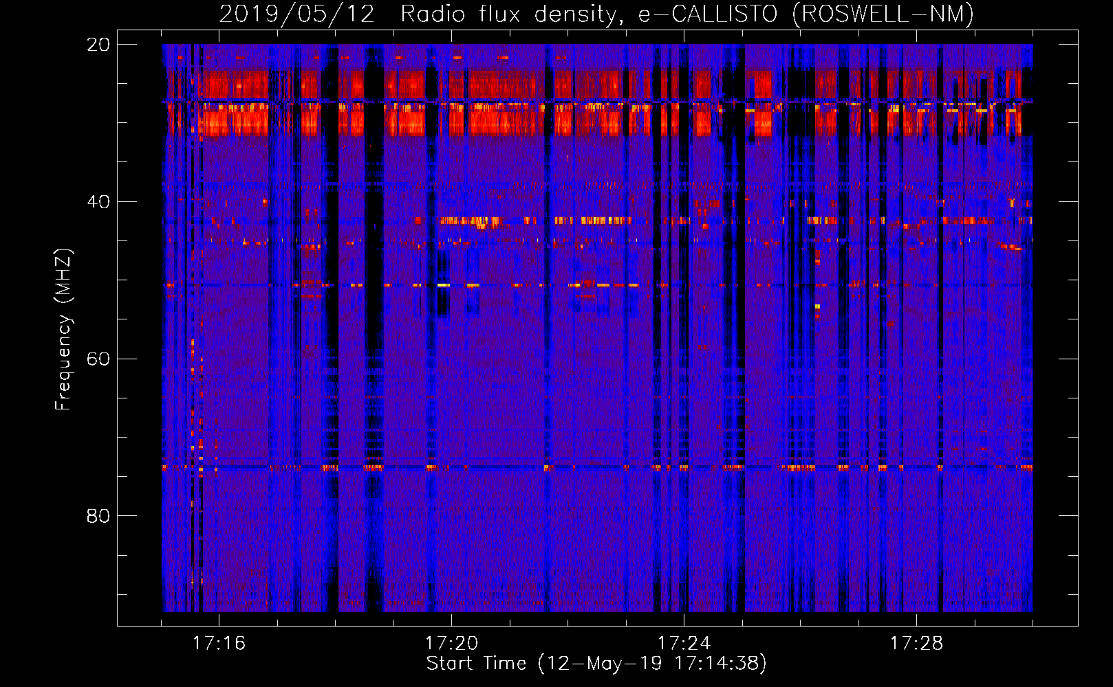The width and height of the screenshot is (1113, 687).
Task: Click the 17:16 time tick label
Action: tap(219, 643)
